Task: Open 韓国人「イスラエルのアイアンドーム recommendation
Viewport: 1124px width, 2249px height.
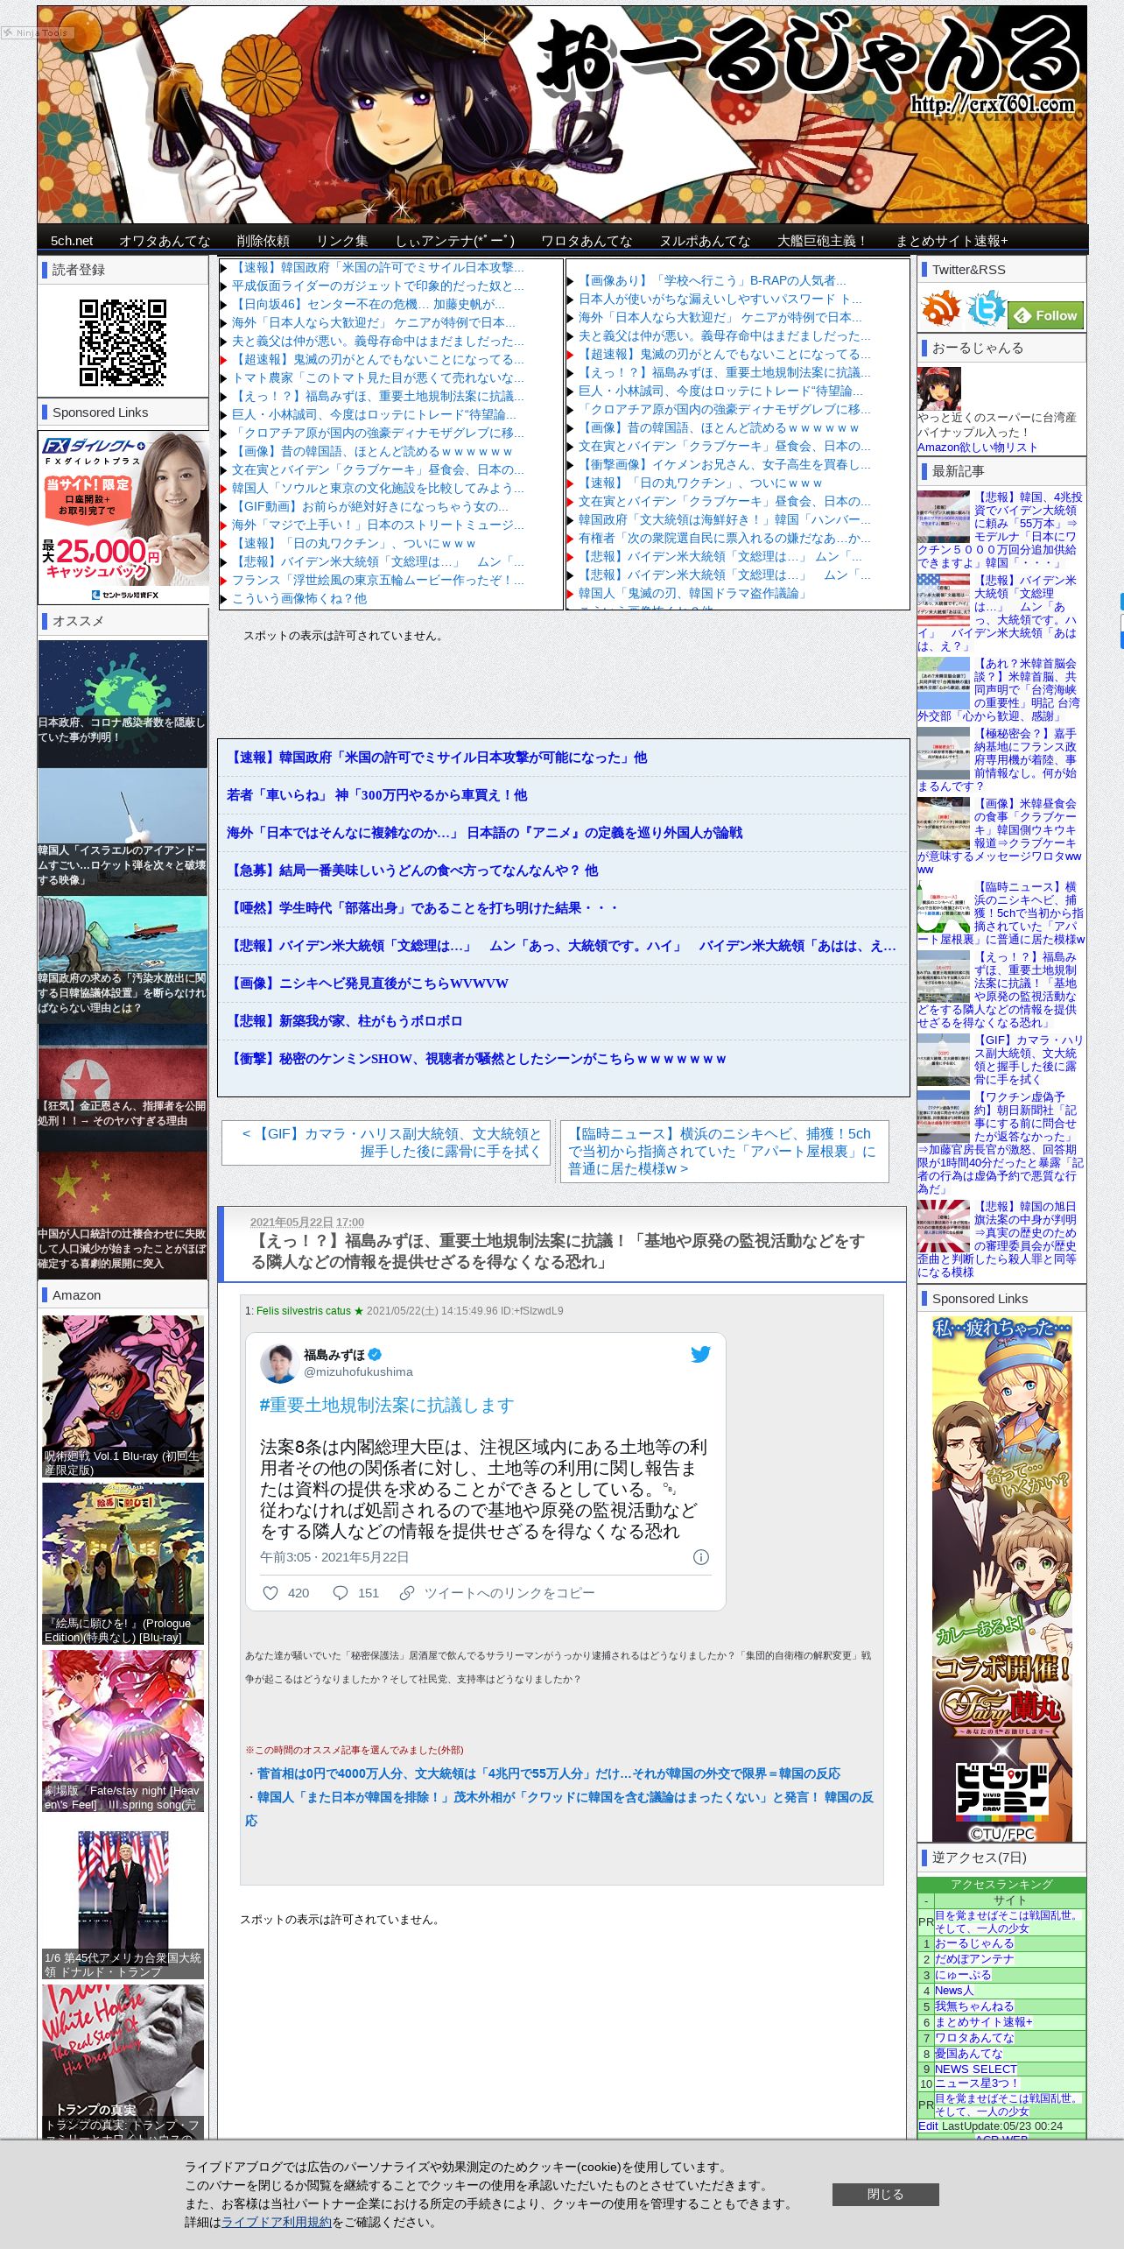Action: tap(123, 832)
